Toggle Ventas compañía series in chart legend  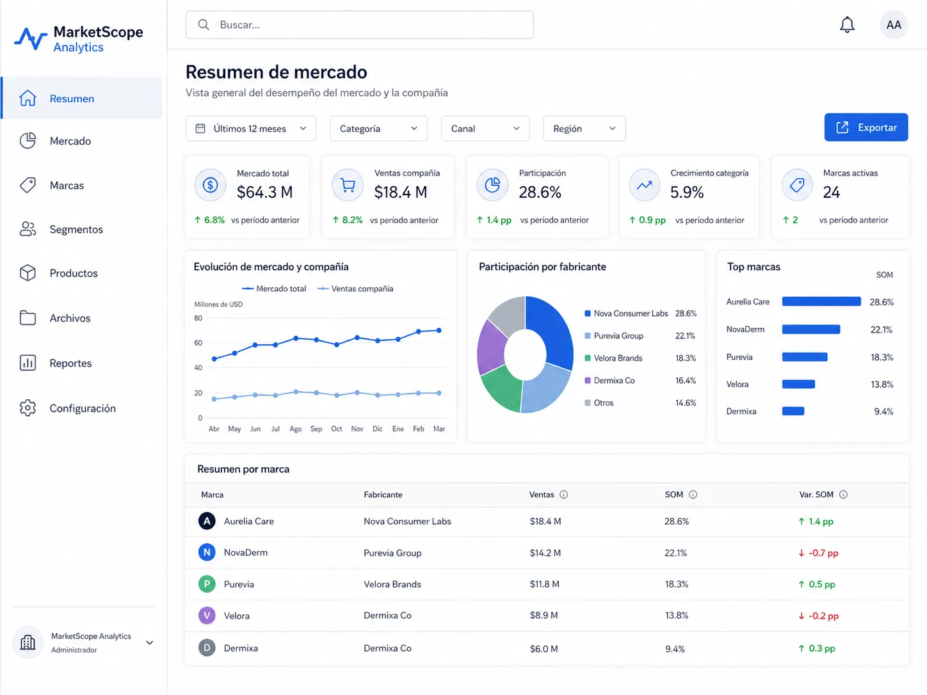point(355,289)
